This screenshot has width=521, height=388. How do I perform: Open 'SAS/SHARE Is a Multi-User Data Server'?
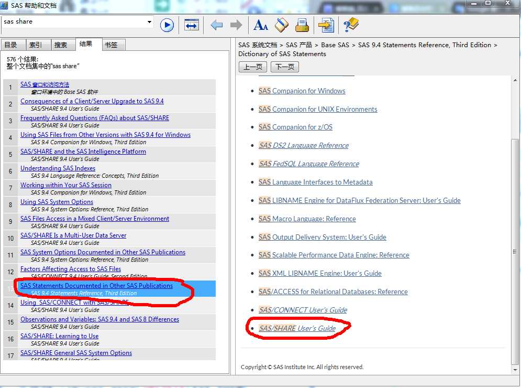[x=73, y=235]
